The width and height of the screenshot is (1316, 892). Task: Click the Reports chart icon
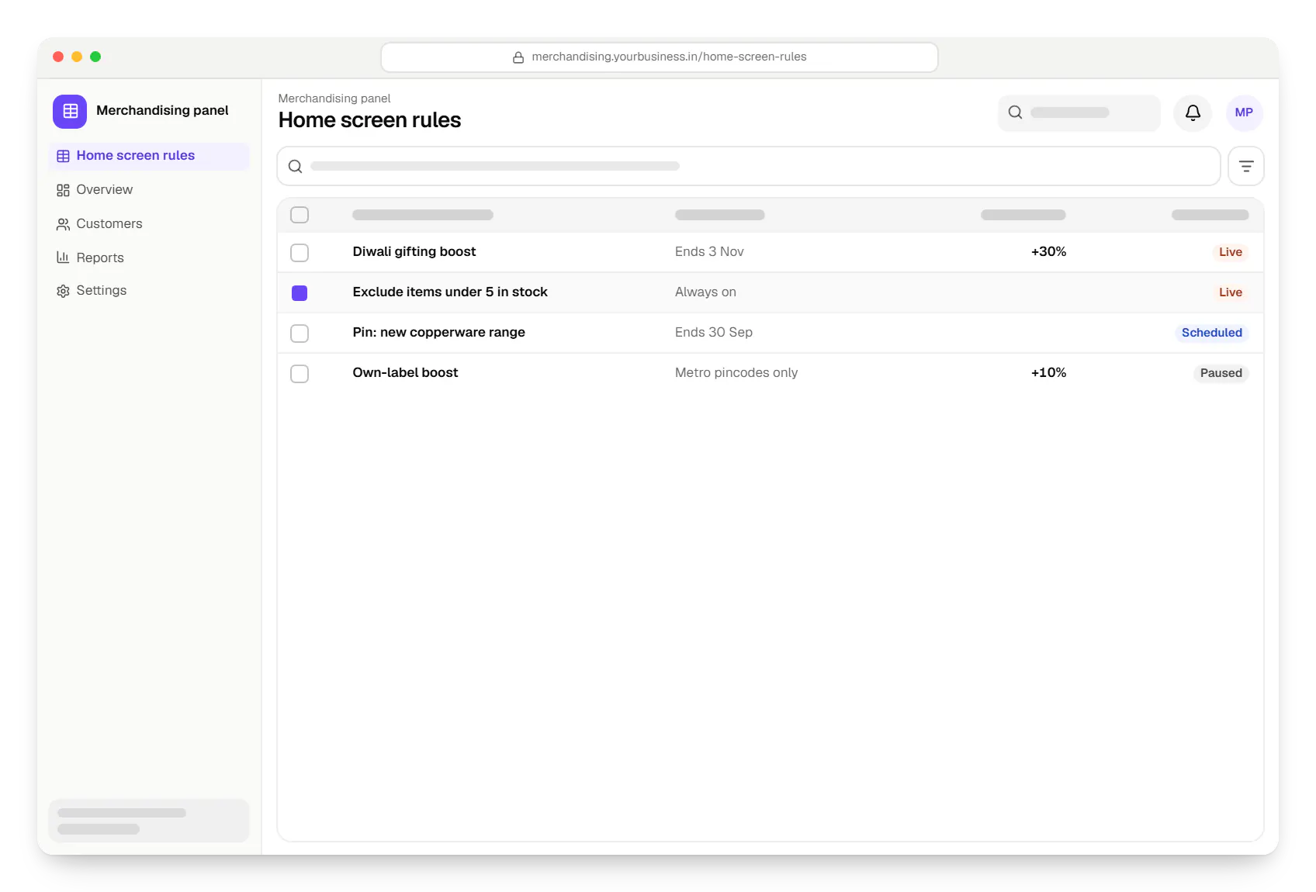(x=63, y=258)
